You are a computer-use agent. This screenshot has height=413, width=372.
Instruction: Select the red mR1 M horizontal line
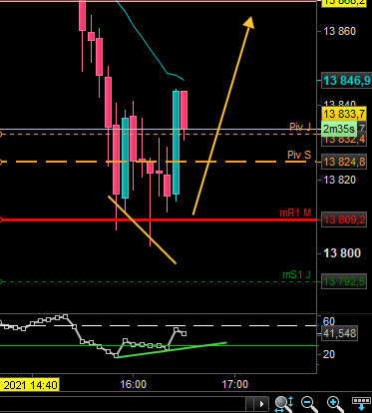click(159, 219)
